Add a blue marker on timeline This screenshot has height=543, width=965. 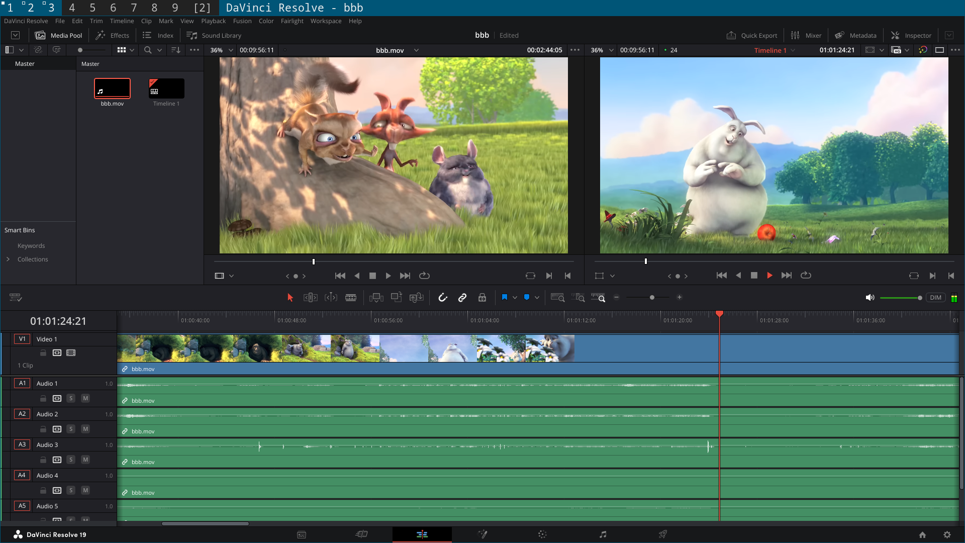pos(527,297)
